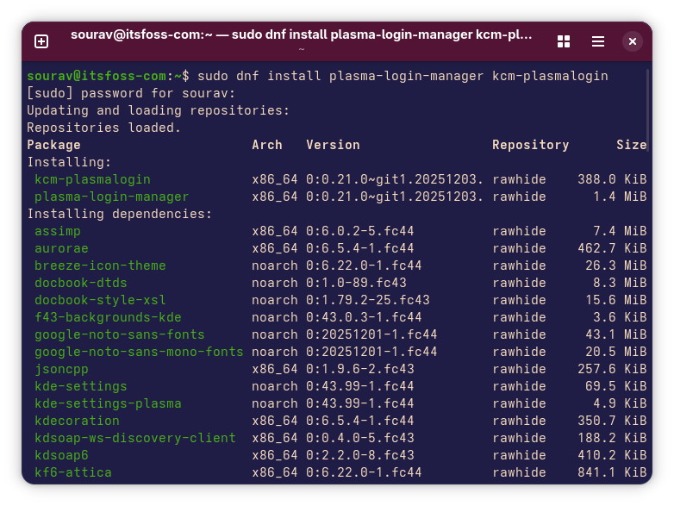Screen dimensions: 674x506
Task: Click the Repository column header
Action: [x=530, y=145]
